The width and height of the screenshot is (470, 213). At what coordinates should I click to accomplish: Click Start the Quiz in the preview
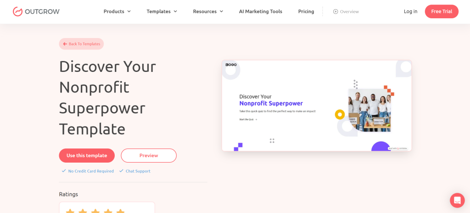[248, 120]
